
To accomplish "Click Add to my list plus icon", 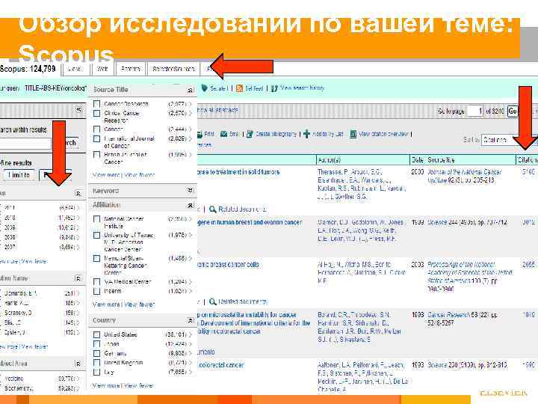I will coord(307,134).
